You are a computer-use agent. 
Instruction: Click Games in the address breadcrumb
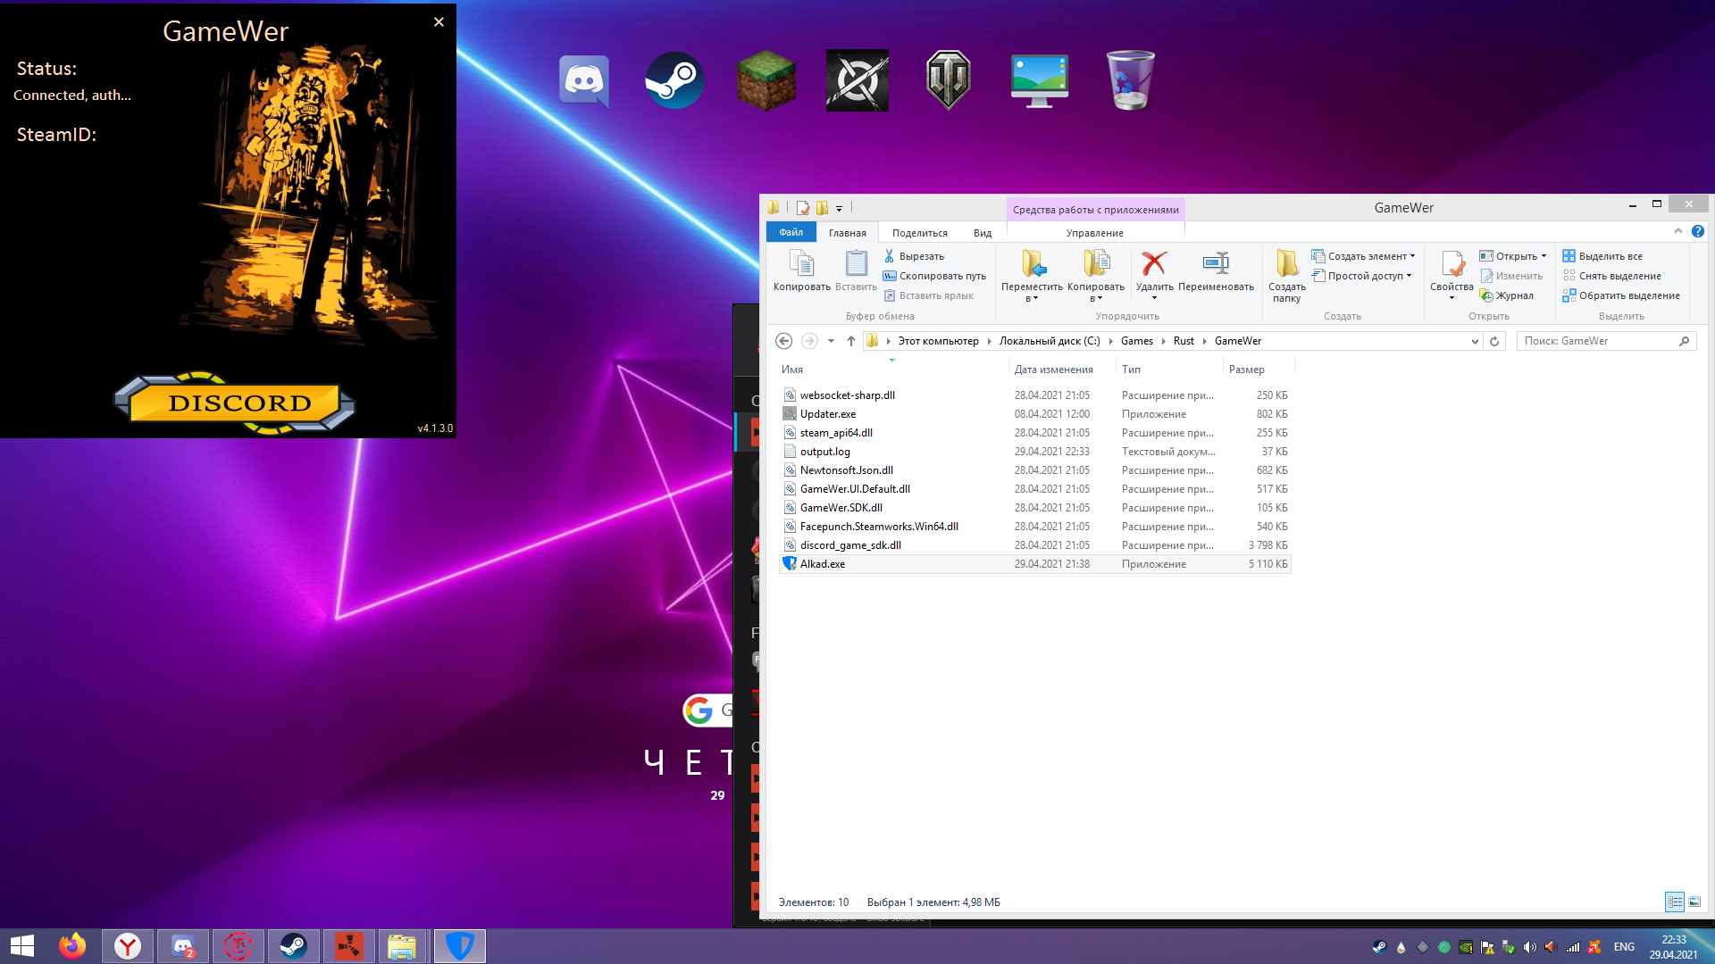[x=1136, y=341]
